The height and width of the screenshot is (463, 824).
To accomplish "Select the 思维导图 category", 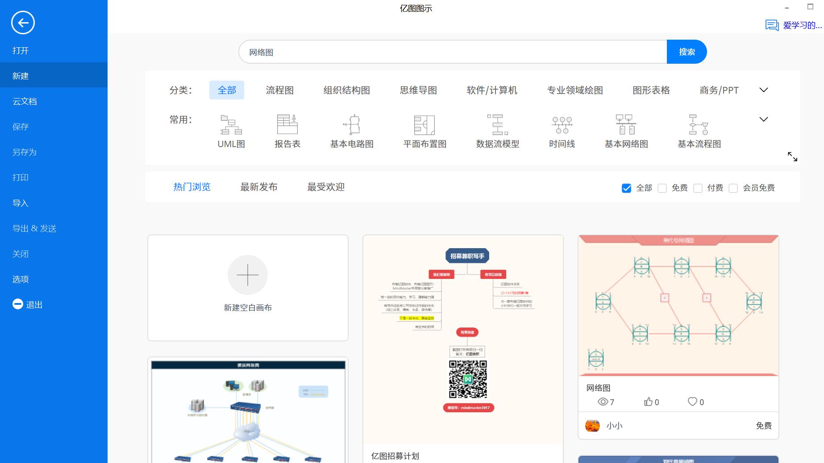I will (418, 90).
